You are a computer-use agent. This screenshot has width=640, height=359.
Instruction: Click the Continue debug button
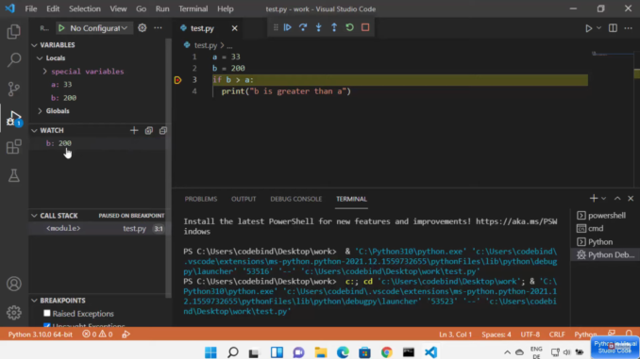pos(287,27)
